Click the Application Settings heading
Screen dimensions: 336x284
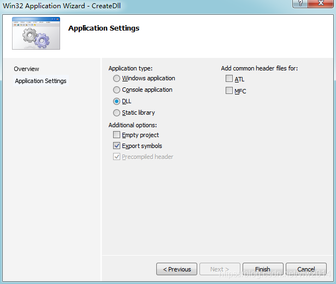point(104,28)
